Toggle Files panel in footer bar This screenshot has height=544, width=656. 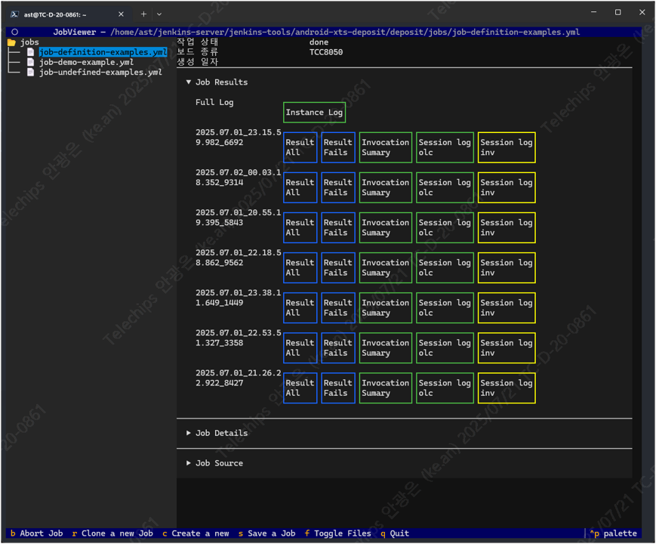[x=337, y=533]
